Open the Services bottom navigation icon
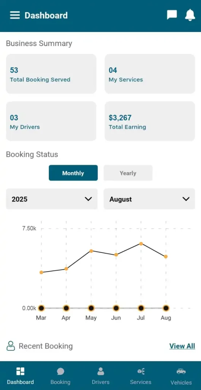 [141, 371]
